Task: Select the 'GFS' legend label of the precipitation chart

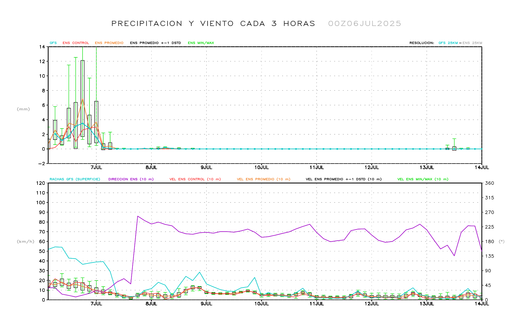Action: pos(53,43)
